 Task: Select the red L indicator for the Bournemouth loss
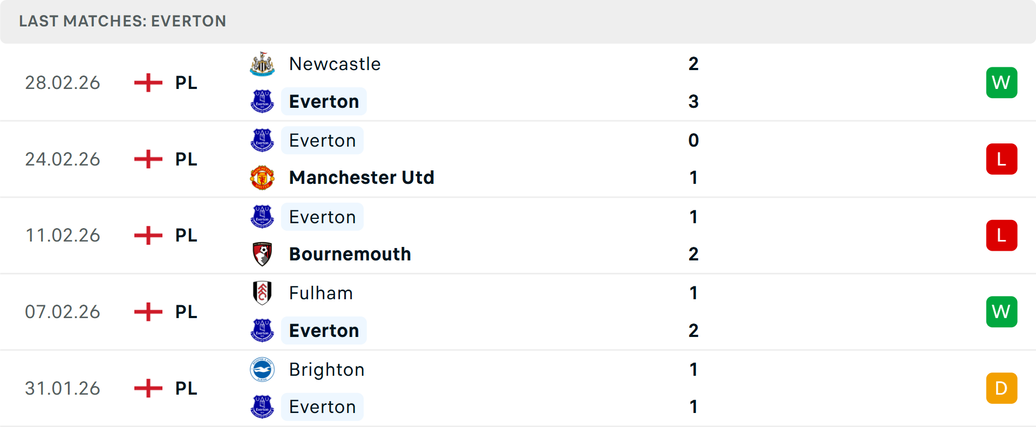(1001, 235)
